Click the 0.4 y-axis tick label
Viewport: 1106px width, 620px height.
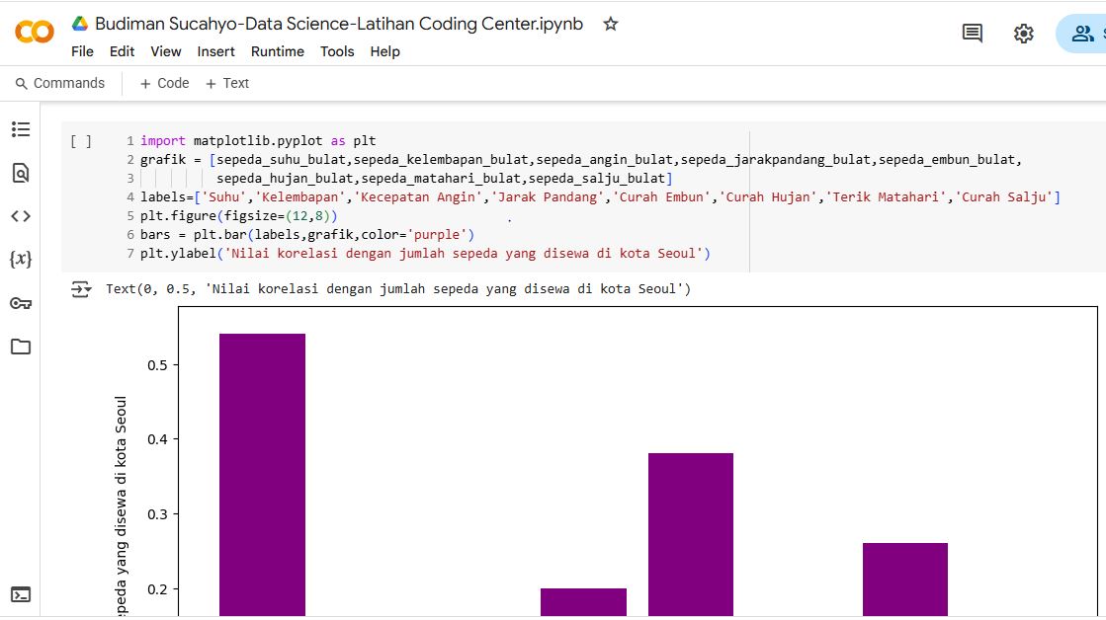click(157, 439)
